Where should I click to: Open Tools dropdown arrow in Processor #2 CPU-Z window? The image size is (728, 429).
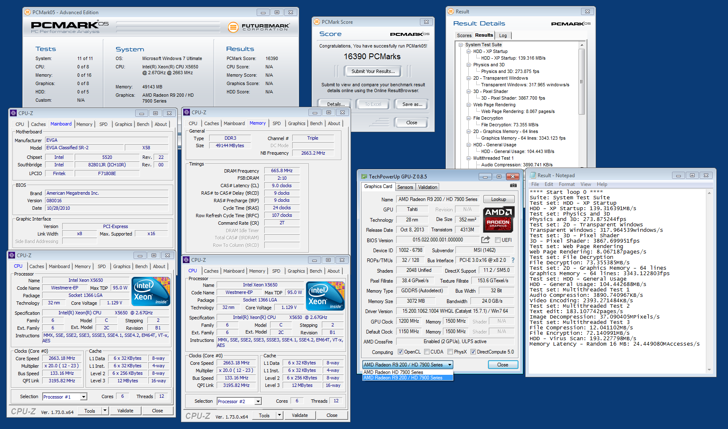point(279,415)
